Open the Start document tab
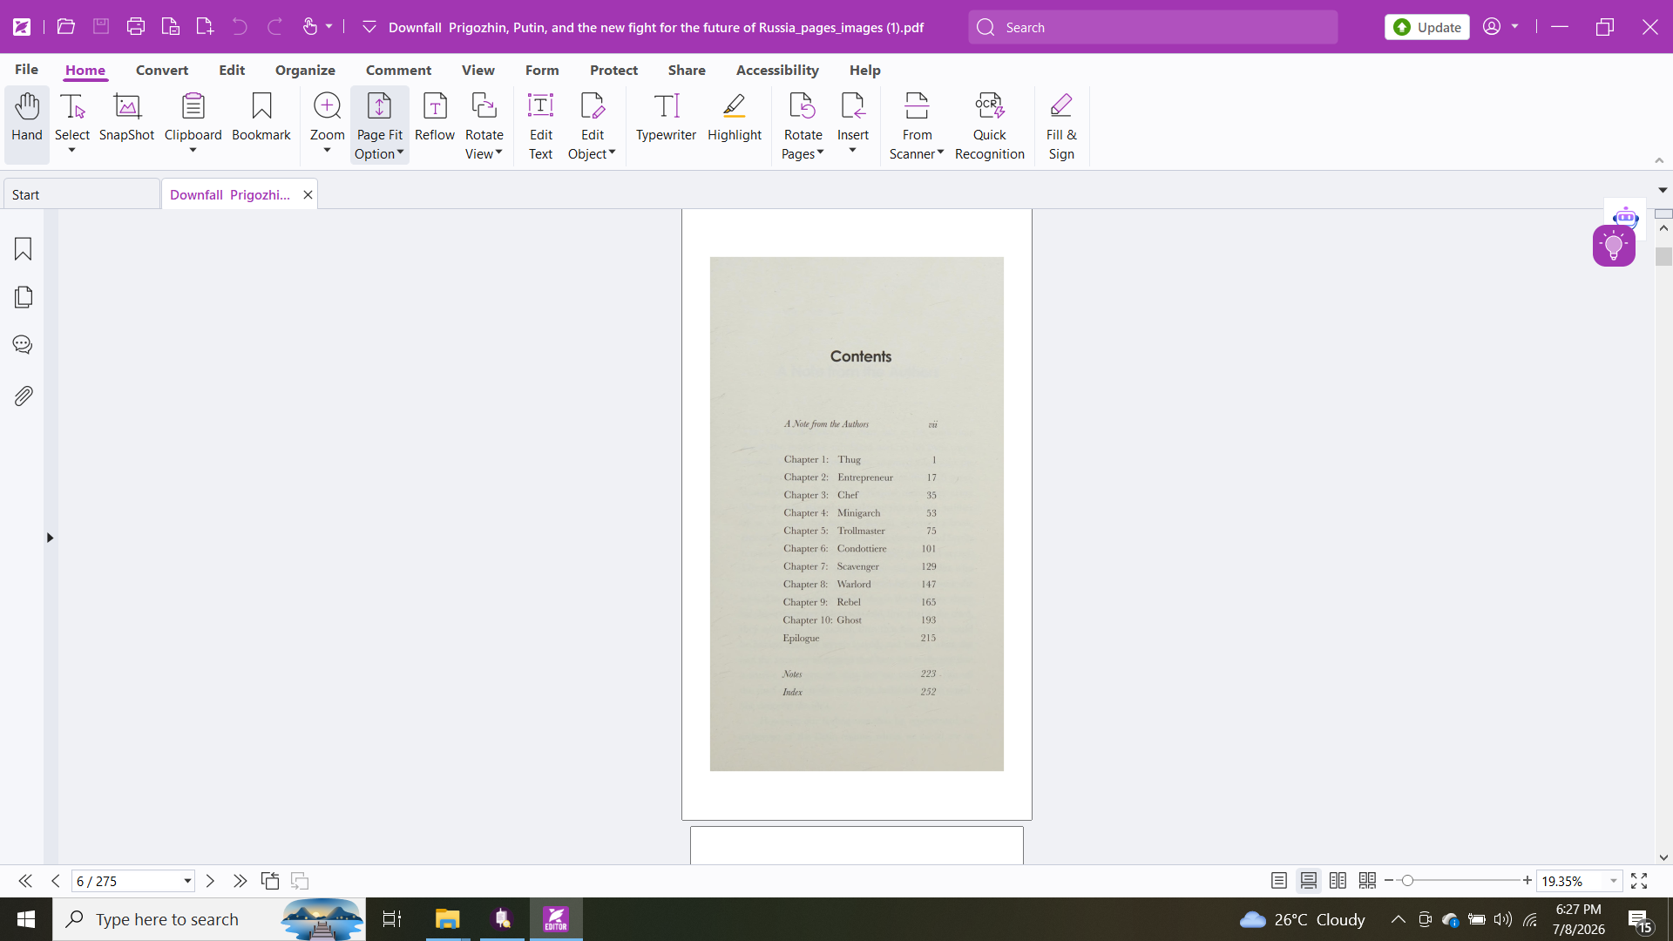Viewport: 1673px width, 941px height. (x=82, y=194)
